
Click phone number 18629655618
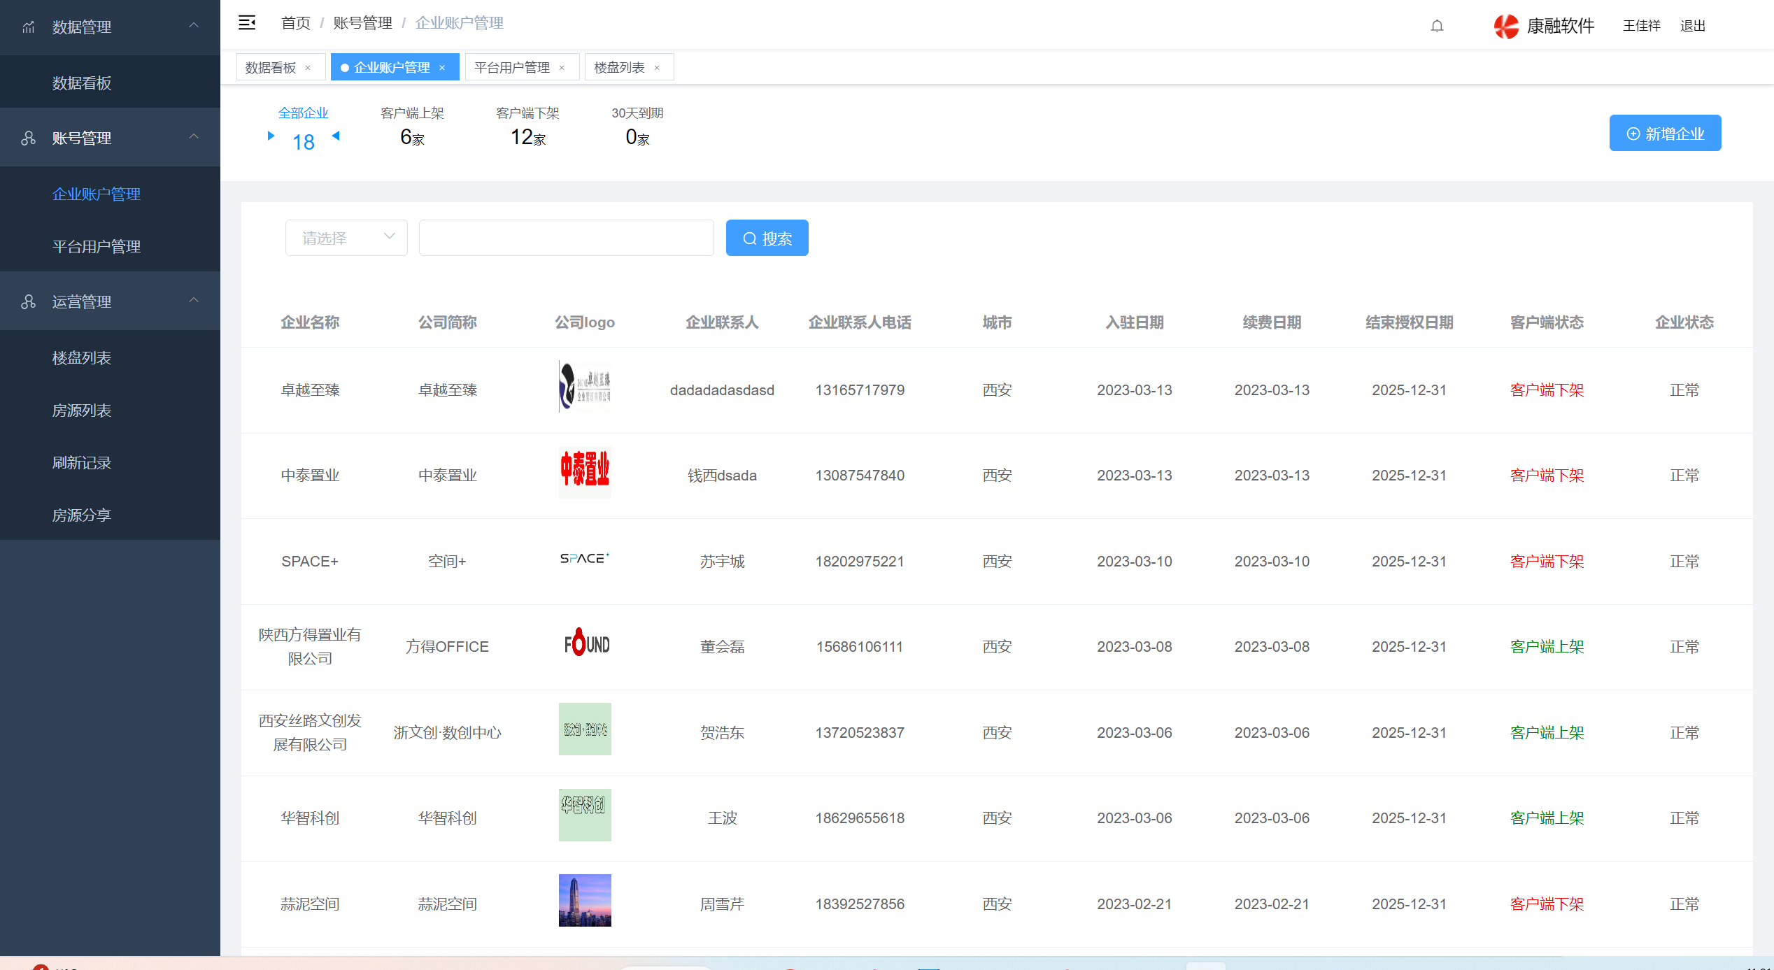(860, 818)
